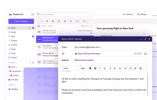Viewport: 157px width, 100px height.
Task: Open the Inbox folder
Action: click(21, 28)
